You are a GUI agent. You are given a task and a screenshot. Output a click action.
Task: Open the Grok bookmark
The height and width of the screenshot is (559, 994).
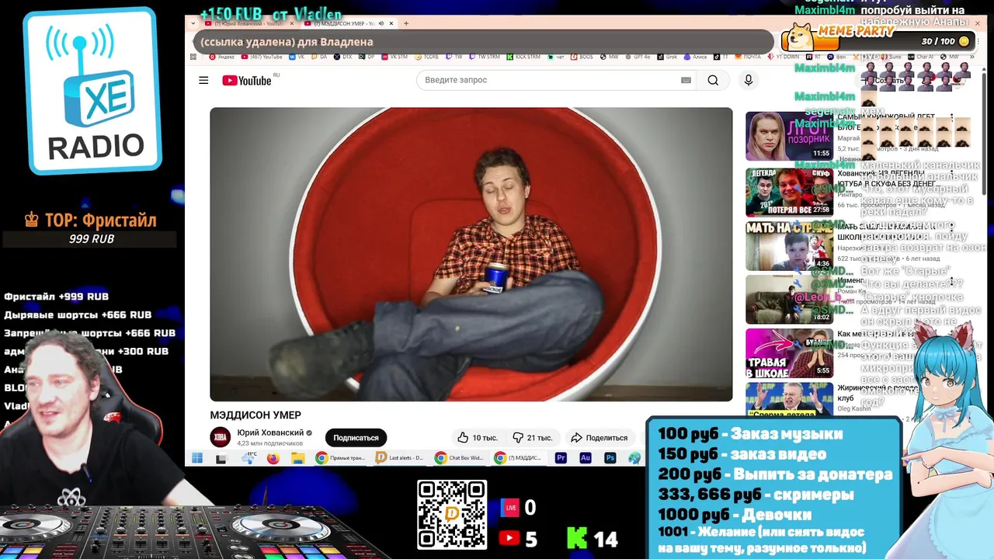pos(667,57)
